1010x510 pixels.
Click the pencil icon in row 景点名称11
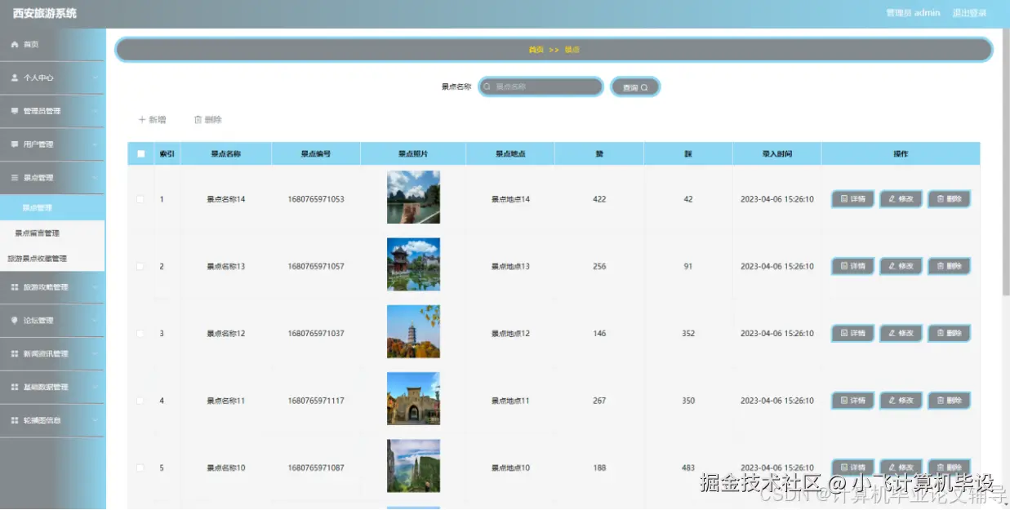click(x=892, y=401)
